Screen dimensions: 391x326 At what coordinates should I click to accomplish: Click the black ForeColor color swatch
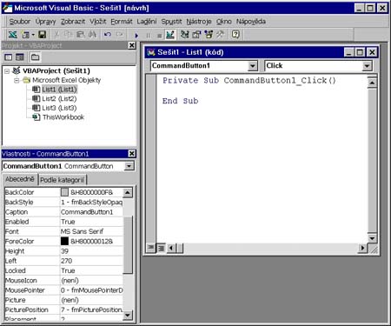[x=64, y=241]
